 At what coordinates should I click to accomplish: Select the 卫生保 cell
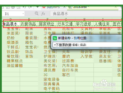point(47,52)
